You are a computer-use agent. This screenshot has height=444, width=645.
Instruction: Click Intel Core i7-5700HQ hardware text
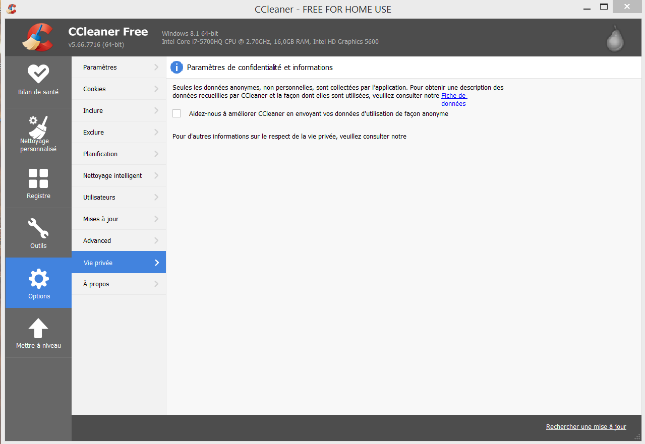coord(270,41)
